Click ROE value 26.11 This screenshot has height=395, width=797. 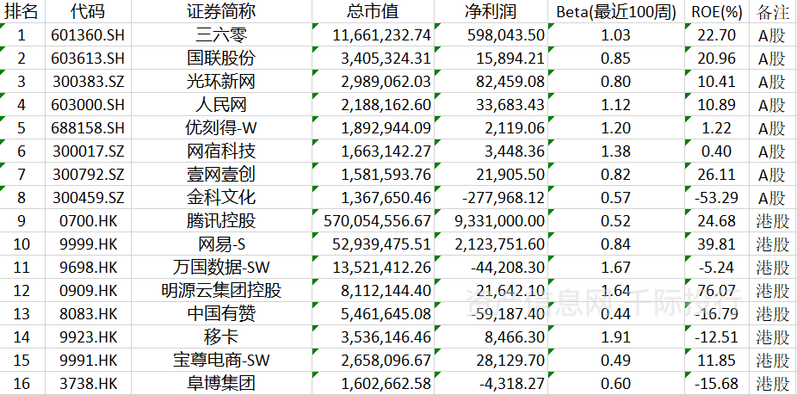click(x=716, y=175)
